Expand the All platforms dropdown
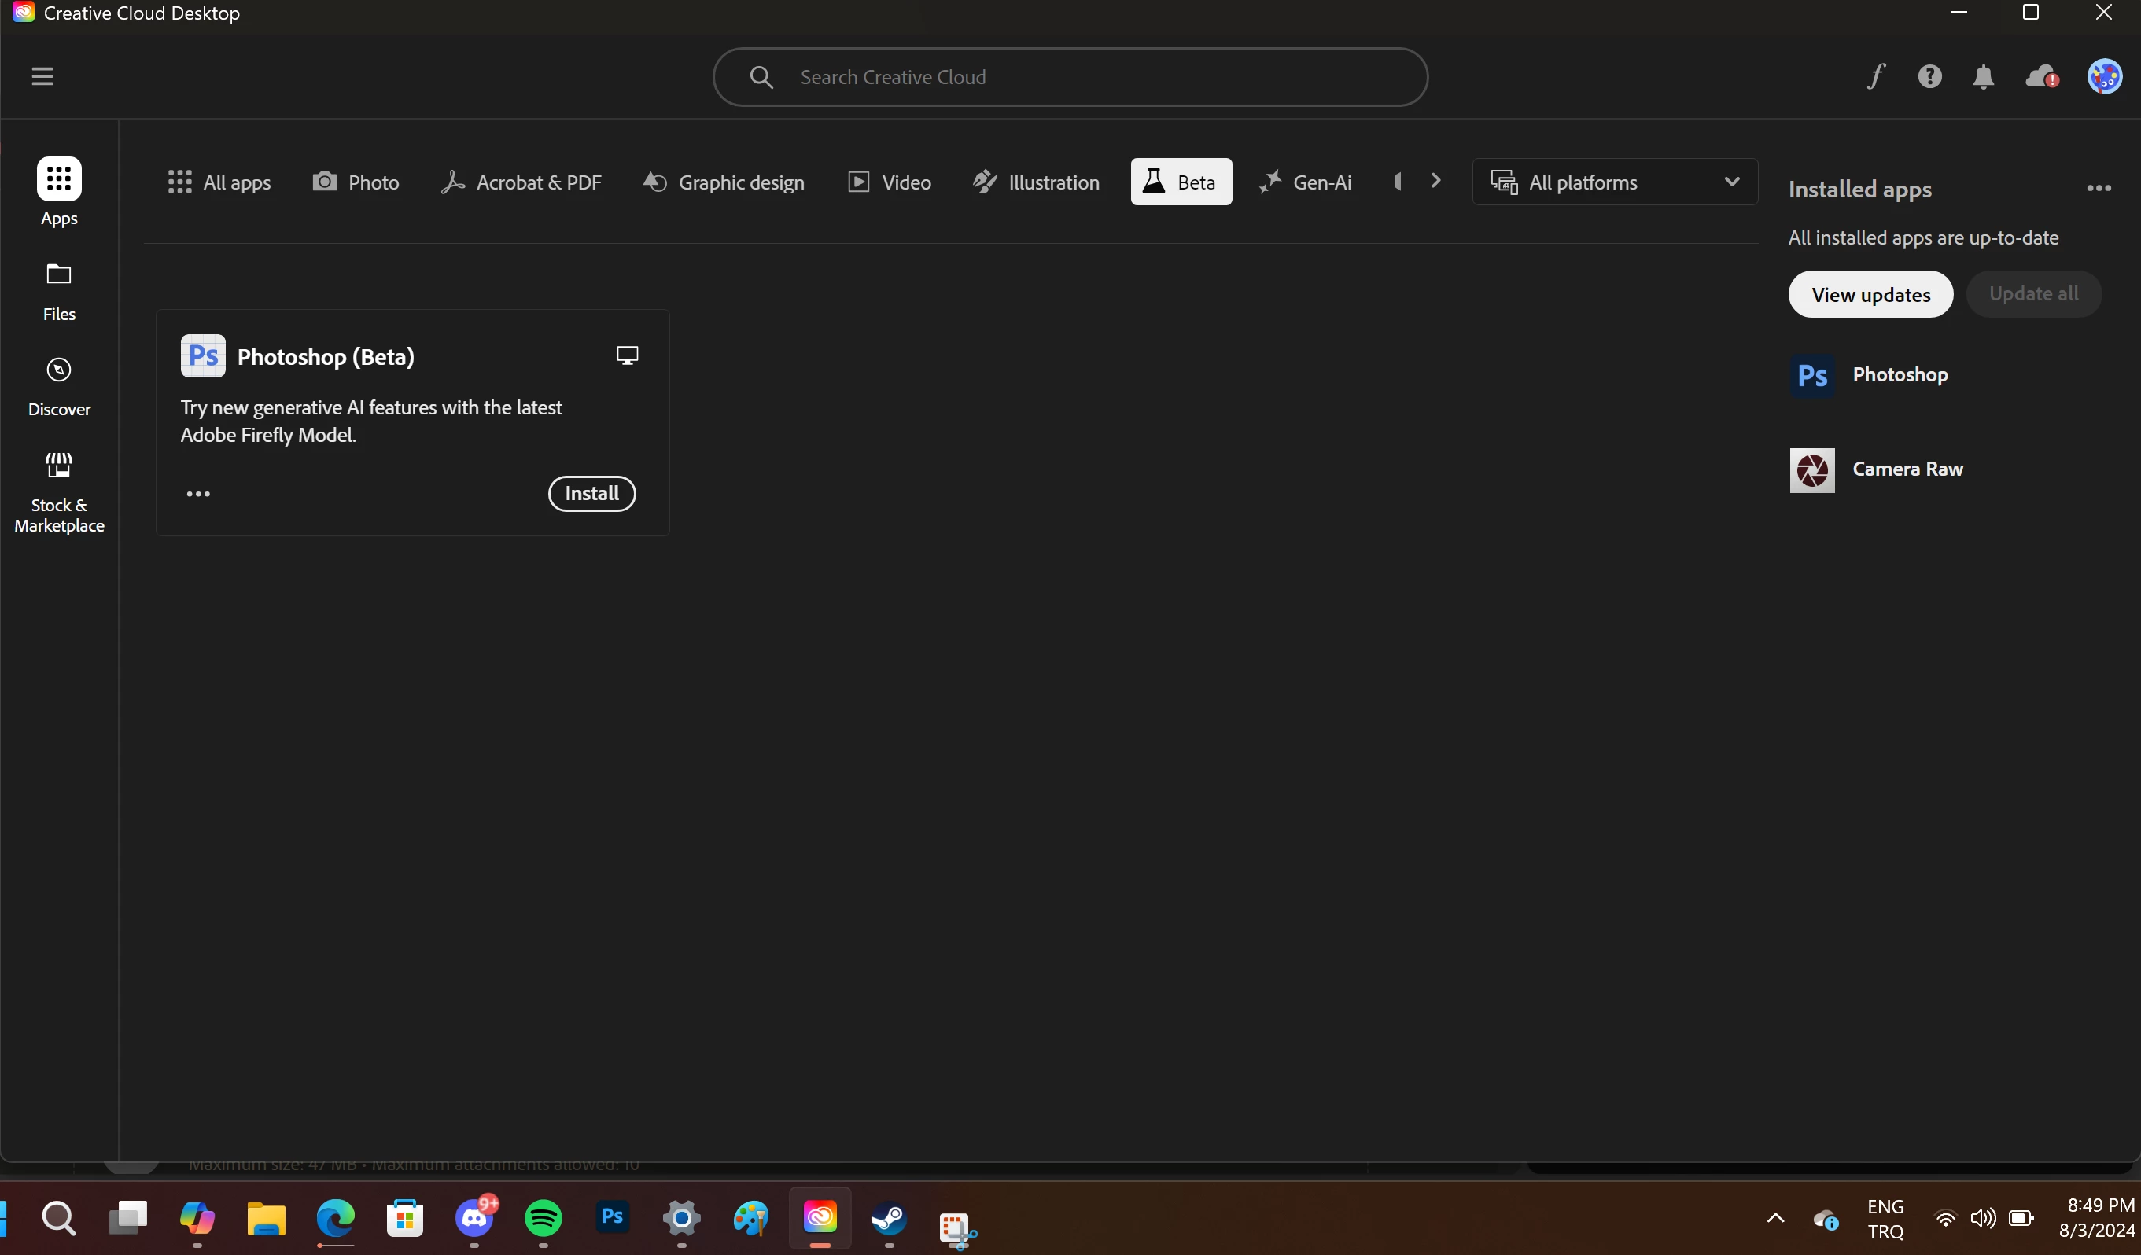2141x1255 pixels. [1614, 182]
